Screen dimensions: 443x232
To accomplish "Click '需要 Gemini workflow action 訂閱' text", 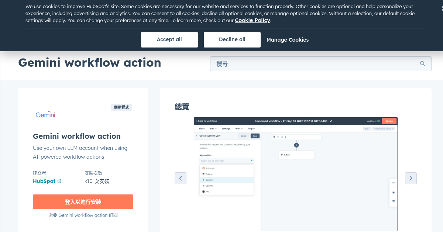I will point(83,215).
